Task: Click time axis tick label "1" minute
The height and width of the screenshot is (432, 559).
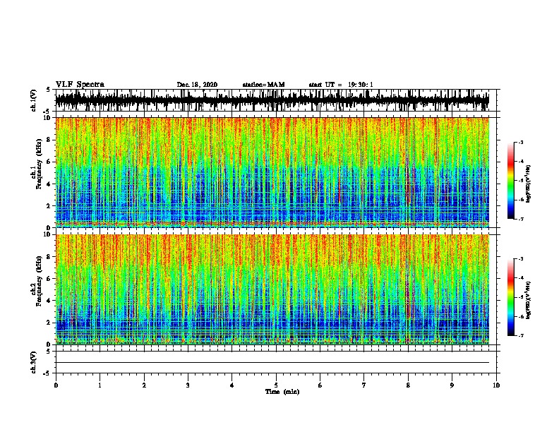Action: point(100,385)
